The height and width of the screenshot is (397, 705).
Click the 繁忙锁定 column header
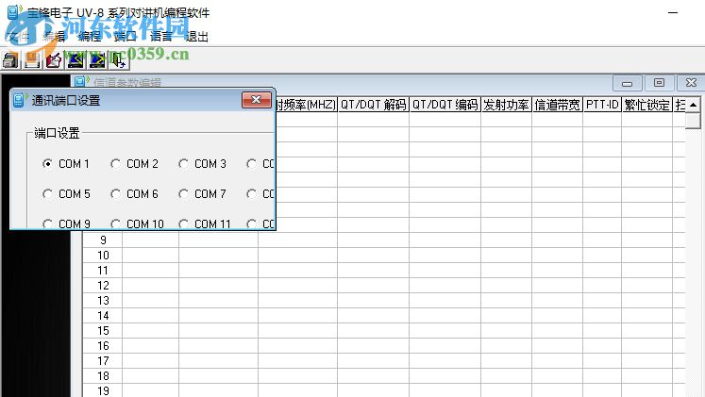pyautogui.click(x=647, y=105)
